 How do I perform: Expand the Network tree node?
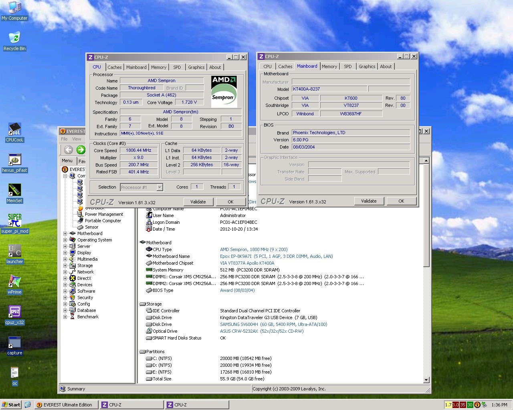tap(65, 272)
